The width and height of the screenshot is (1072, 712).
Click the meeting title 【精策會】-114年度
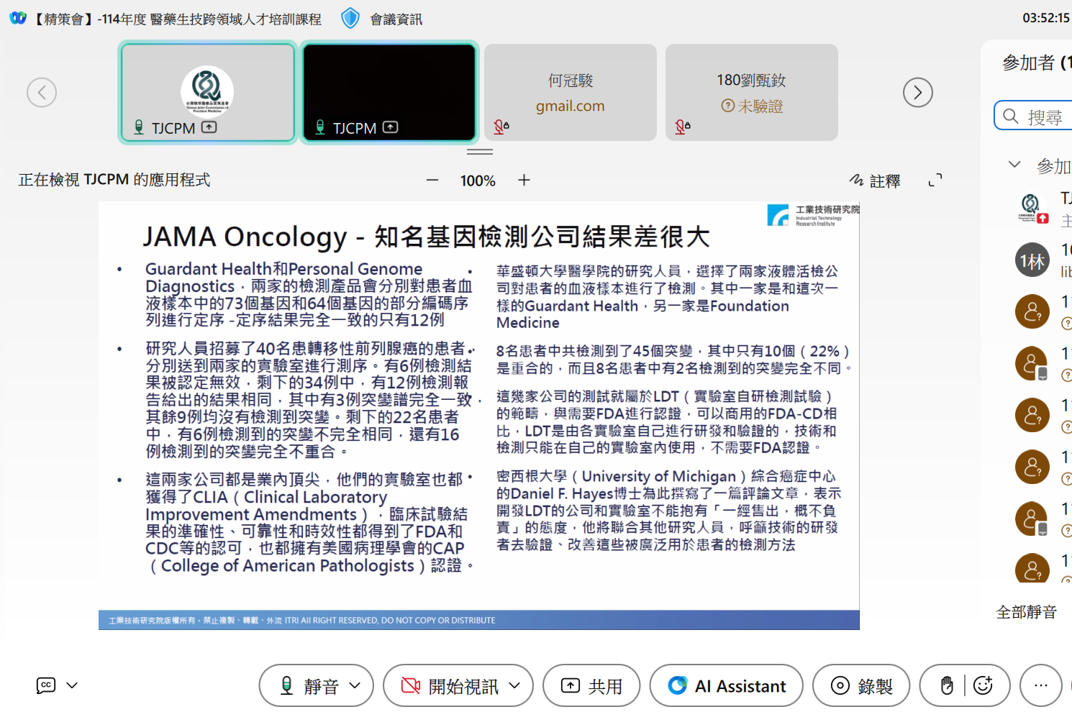[176, 19]
